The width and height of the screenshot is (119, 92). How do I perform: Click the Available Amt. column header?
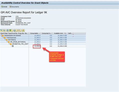click(58, 33)
